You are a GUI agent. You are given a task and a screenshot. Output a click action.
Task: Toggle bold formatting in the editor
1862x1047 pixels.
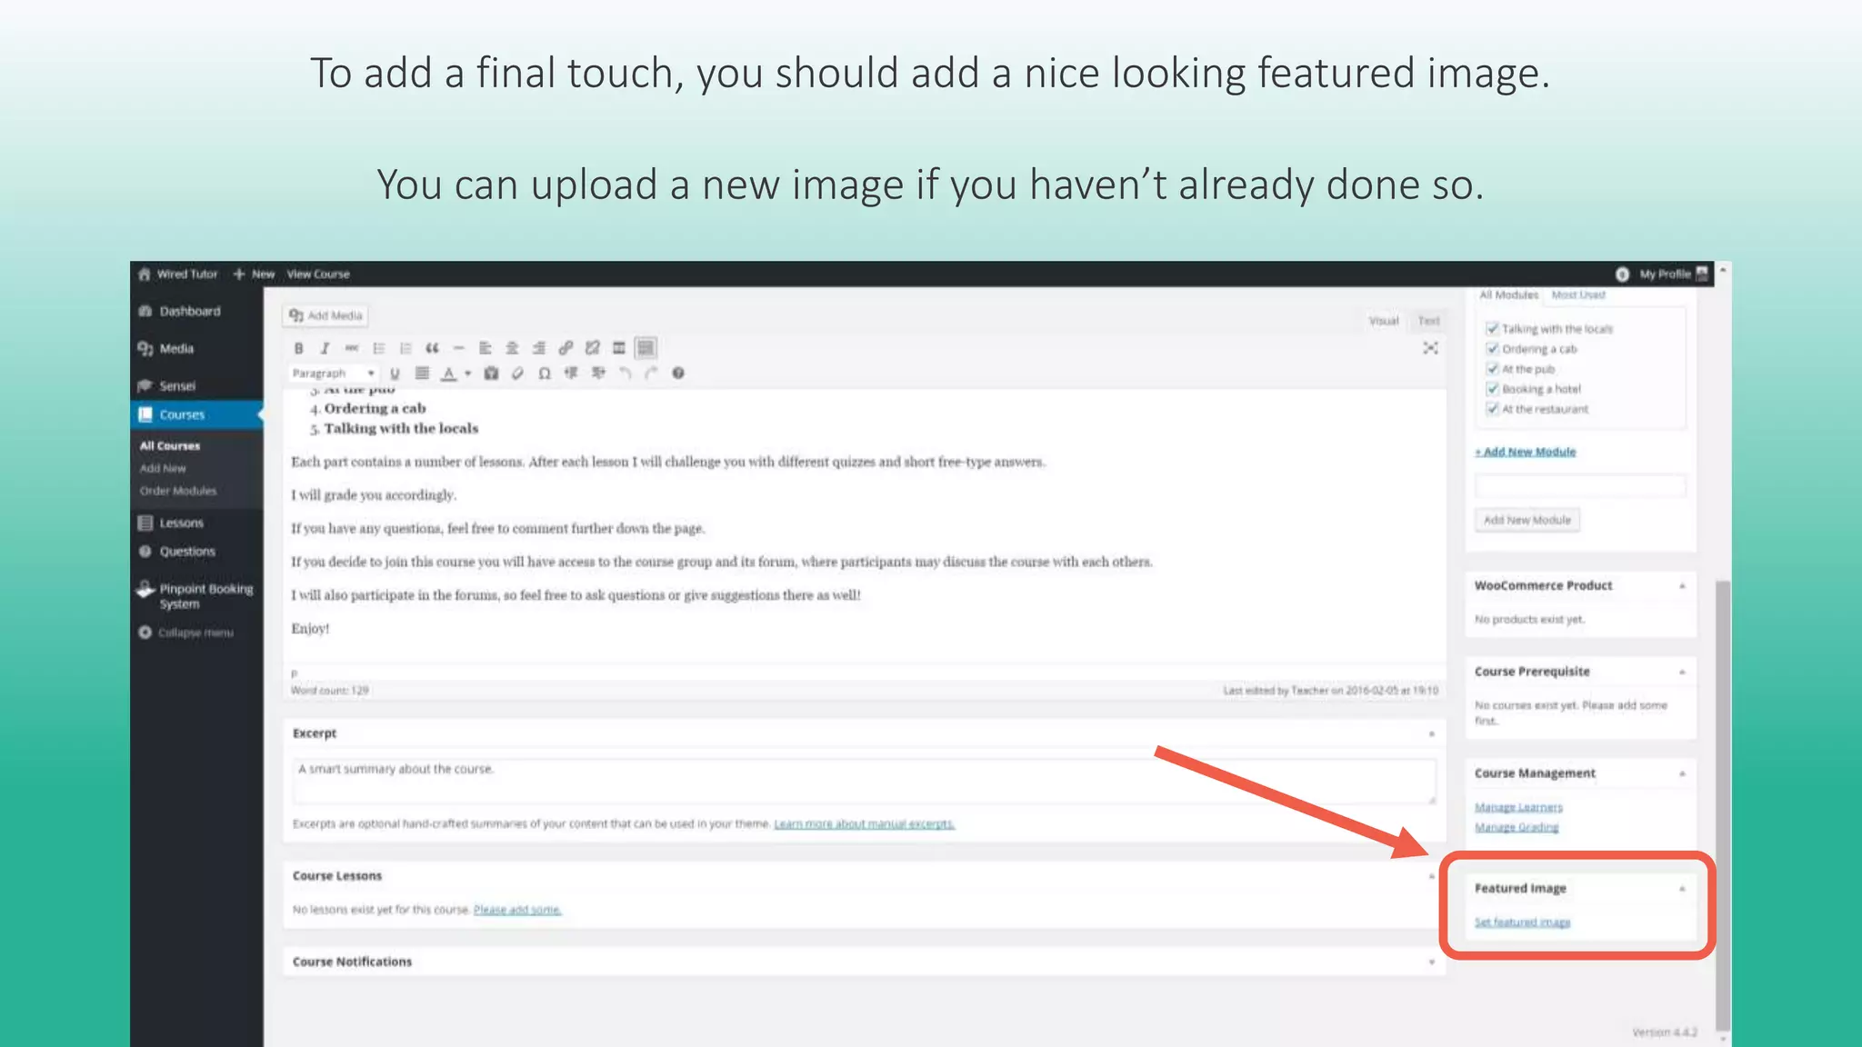tap(298, 348)
